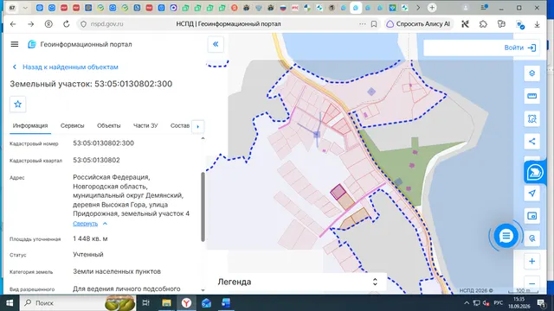Zoom in the map with plus button

(531, 261)
